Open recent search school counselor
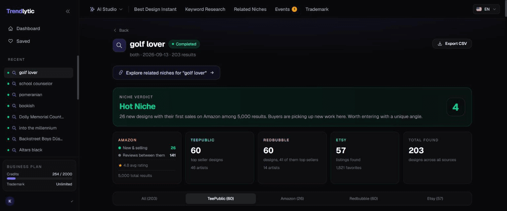Viewport: 507px width, 211px height. tap(39, 84)
